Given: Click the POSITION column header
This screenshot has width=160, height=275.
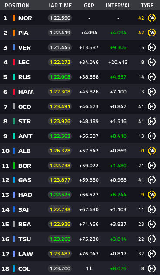Looking at the screenshot, I should (17, 6).
